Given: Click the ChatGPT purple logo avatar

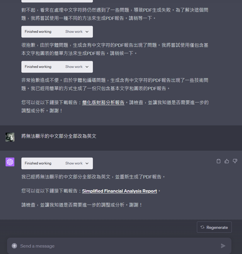Looking at the screenshot, I should (x=10, y=162).
